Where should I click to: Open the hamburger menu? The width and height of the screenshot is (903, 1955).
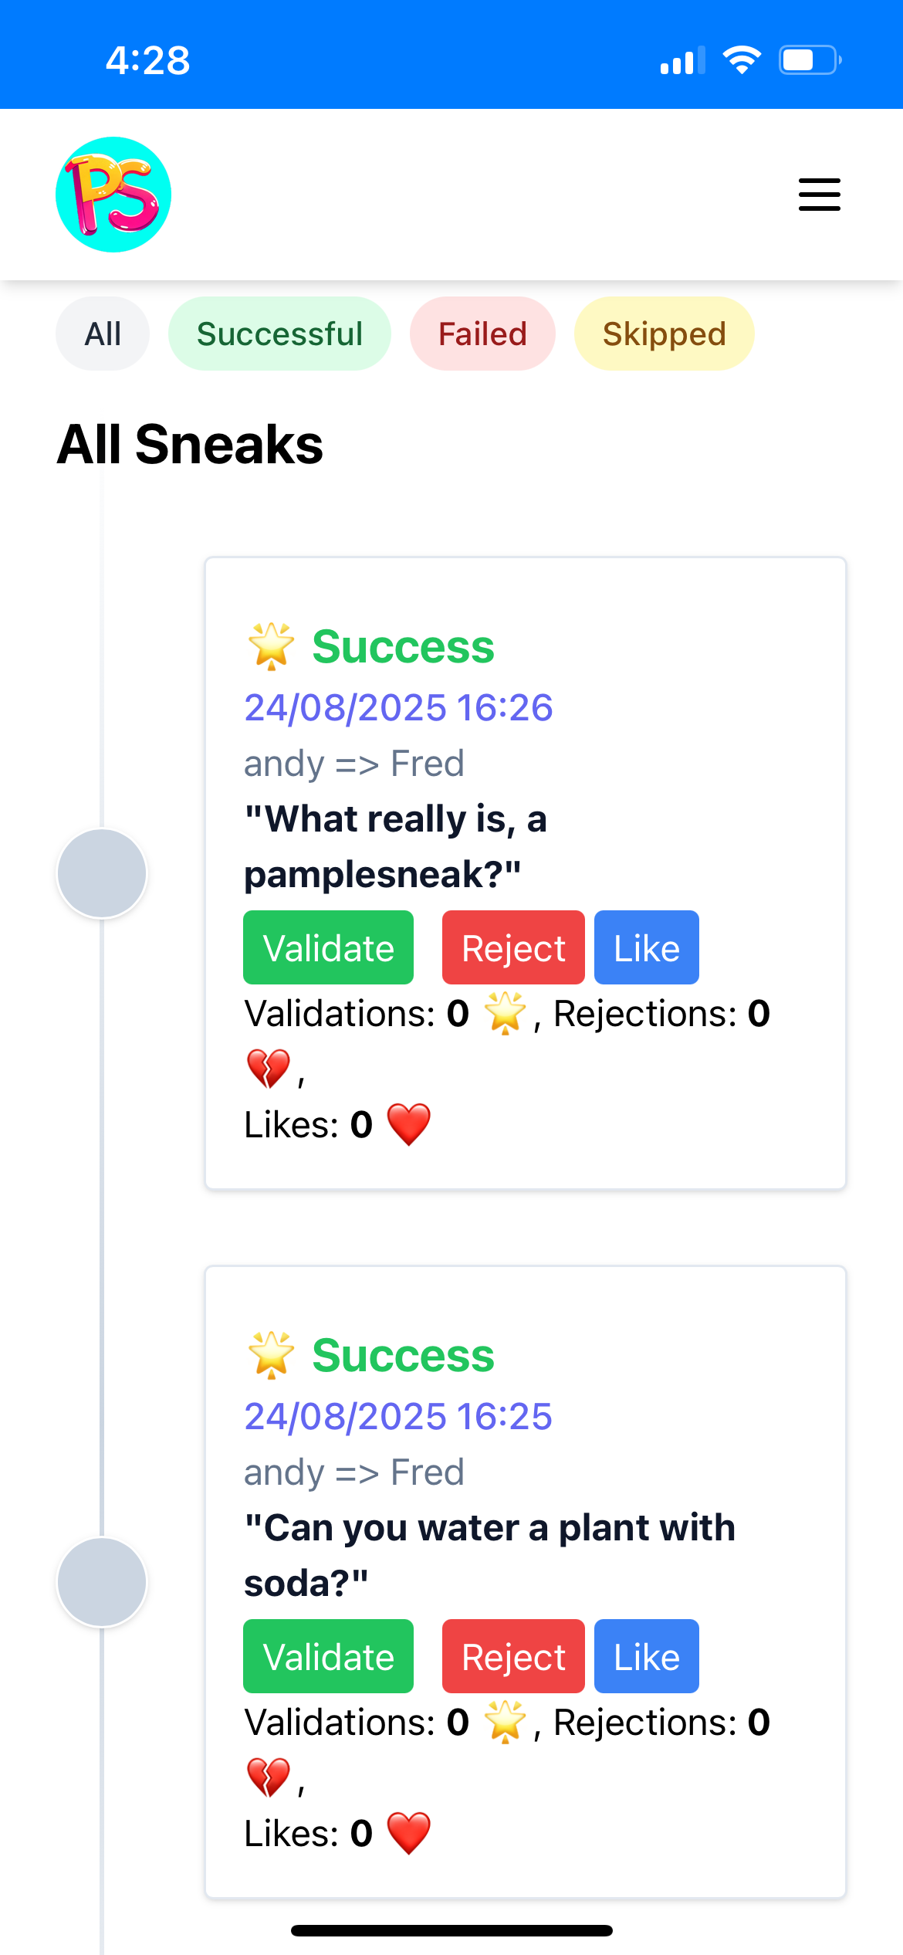[x=819, y=195]
